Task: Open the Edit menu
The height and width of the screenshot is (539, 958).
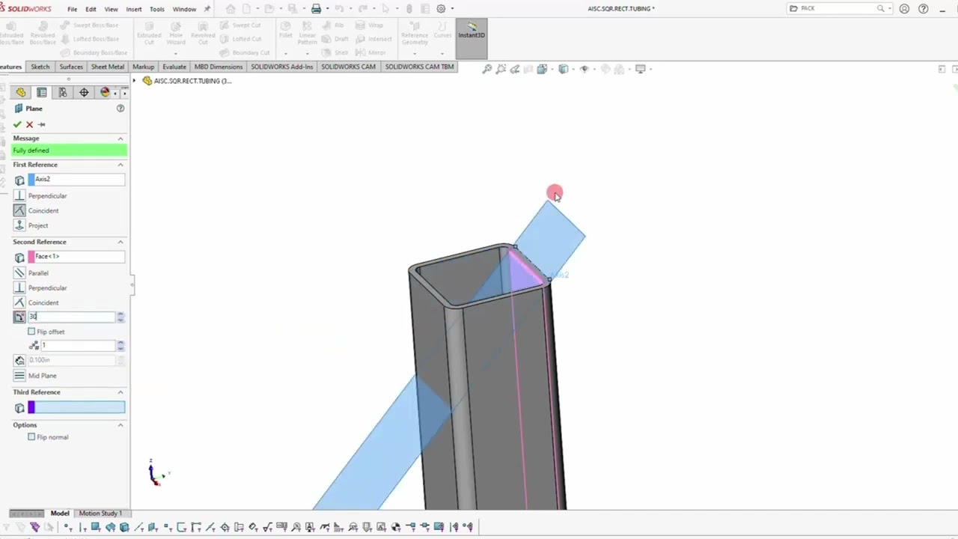Action: coord(91,9)
